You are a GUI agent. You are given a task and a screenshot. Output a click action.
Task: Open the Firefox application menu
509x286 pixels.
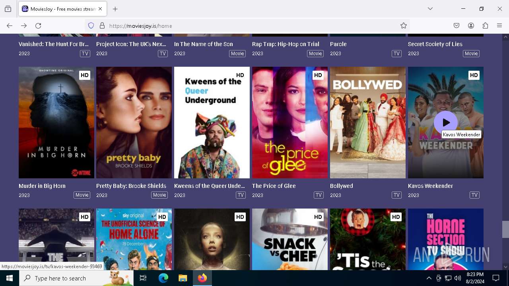point(499,26)
